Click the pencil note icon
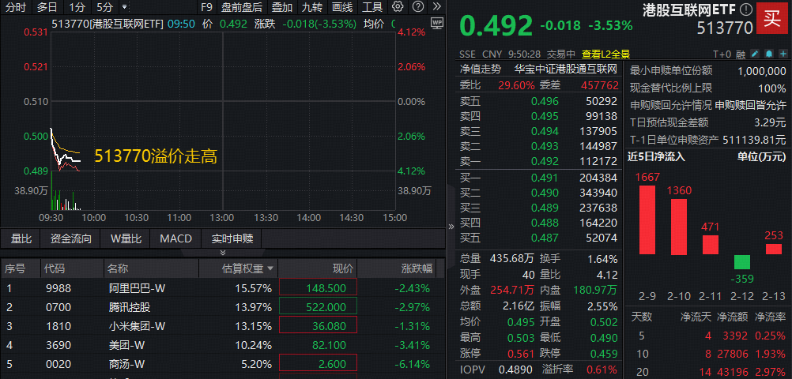792x379 pixels. click(x=755, y=54)
